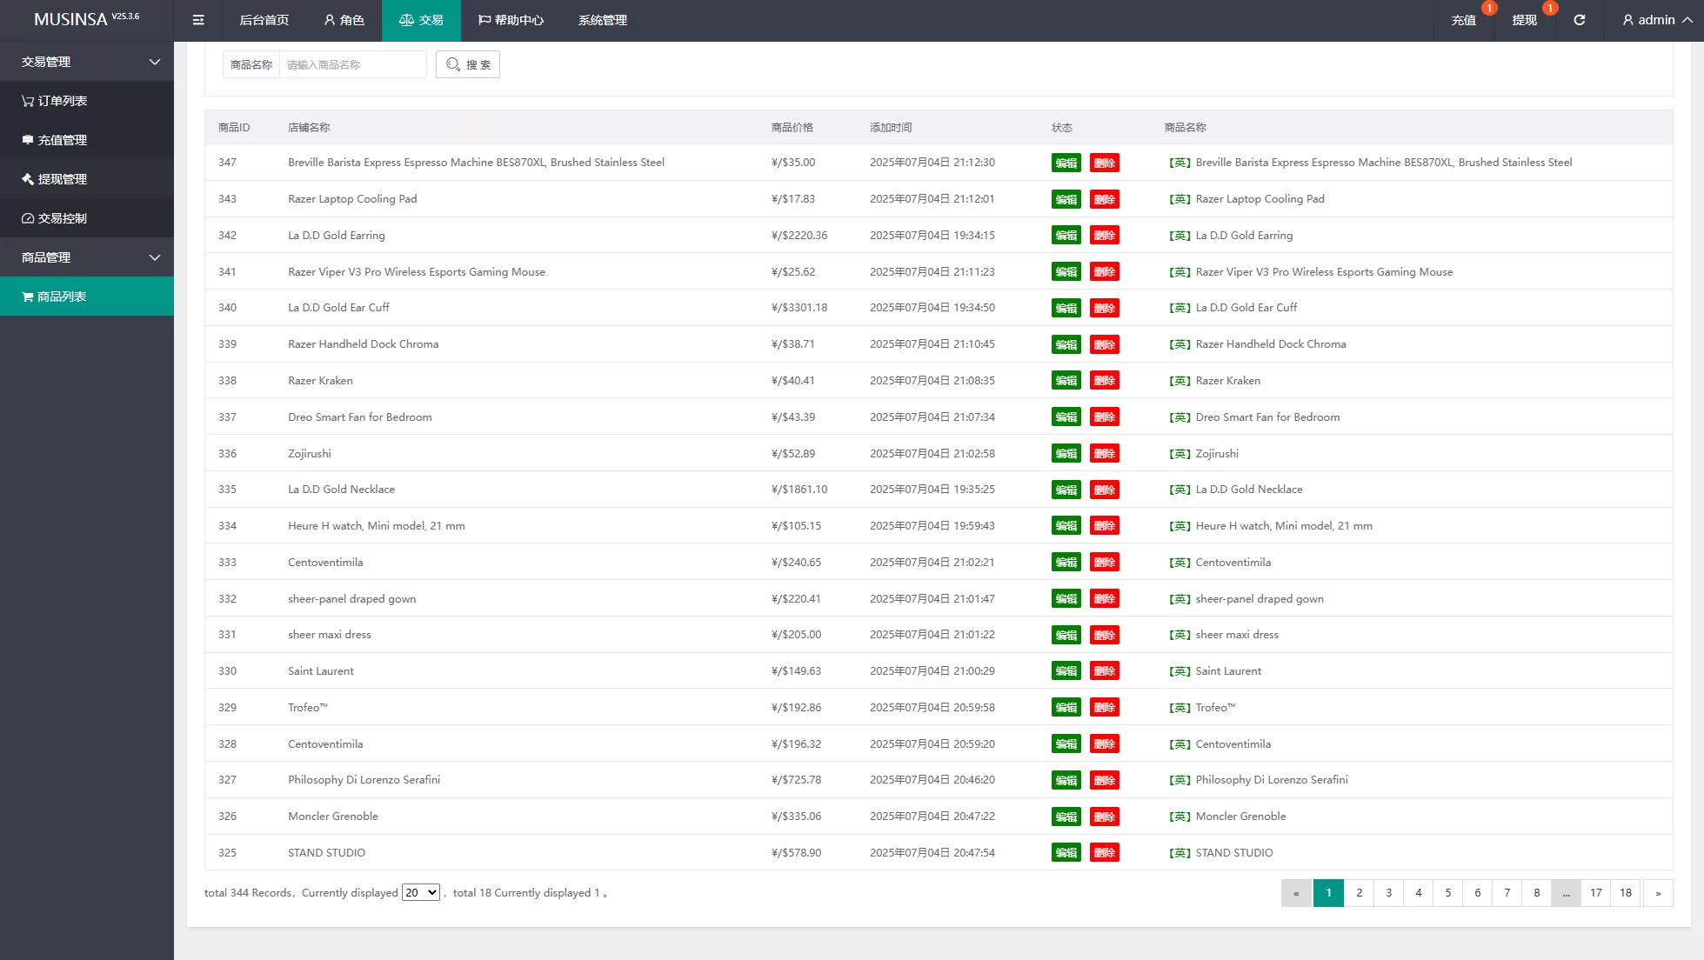Open the 系统管理 top menu
This screenshot has height=960, width=1704.
pos(602,20)
